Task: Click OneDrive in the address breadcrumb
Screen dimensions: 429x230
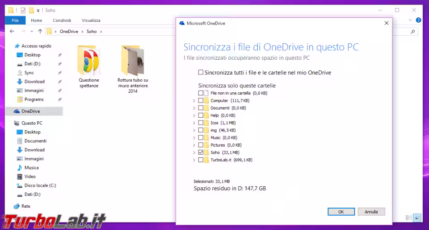Action: pyautogui.click(x=69, y=32)
